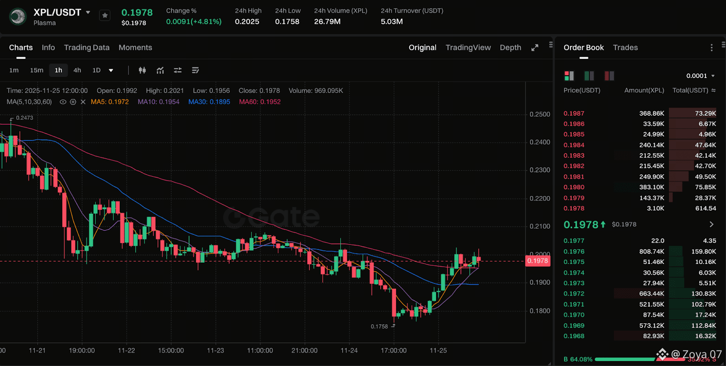Open chart panel menu icon
The image size is (726, 366).
point(550,45)
